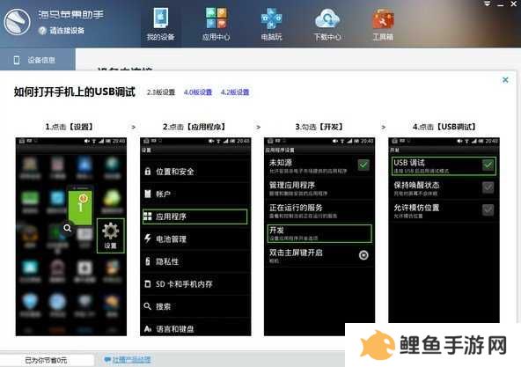Switch to 2.3版设置 instructions
Image resolution: width=521 pixels, height=367 pixels.
coord(161,92)
